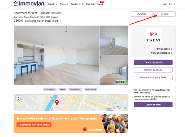Viewport: 185px width, 137px height.
Task: Open the main kitchen living room photo
Action: pos(57,55)
